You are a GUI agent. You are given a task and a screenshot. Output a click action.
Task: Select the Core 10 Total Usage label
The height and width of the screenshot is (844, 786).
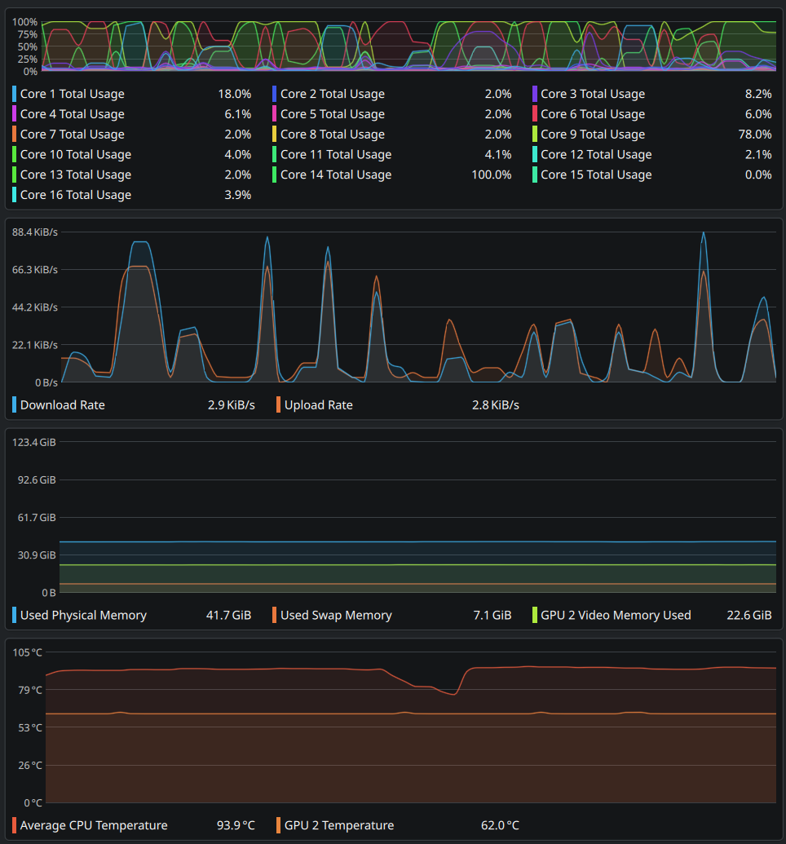tap(75, 154)
